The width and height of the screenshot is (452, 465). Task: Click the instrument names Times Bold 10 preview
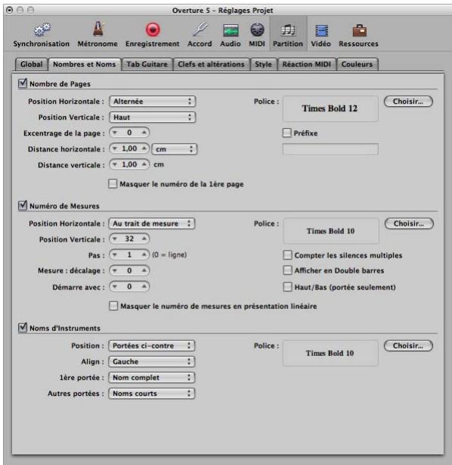click(330, 353)
